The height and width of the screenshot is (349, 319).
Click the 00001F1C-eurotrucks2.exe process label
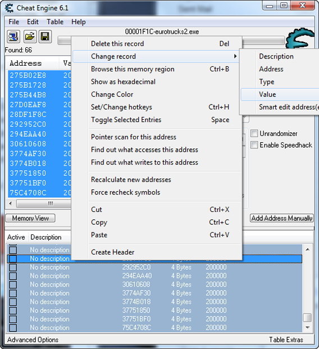[x=162, y=31]
